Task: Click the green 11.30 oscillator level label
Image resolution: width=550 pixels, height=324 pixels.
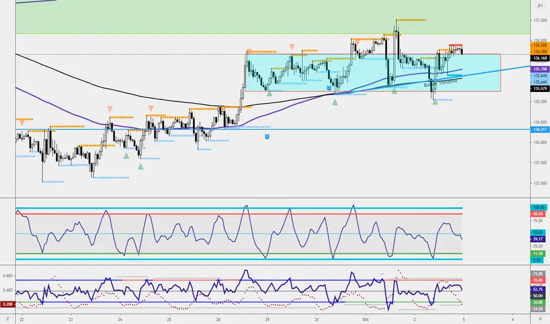Action: tap(538, 253)
